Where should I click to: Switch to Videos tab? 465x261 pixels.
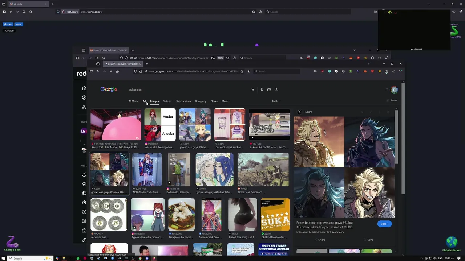(167, 101)
